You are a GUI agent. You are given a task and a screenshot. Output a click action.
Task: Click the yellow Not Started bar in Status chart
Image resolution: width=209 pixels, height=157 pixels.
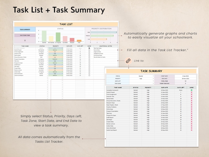pyautogui.click(x=51, y=39)
